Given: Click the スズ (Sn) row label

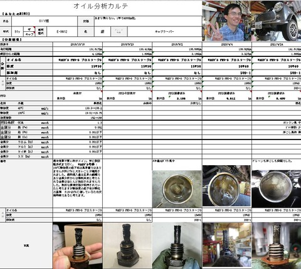Looking at the screenshot, I should coord(26,156).
